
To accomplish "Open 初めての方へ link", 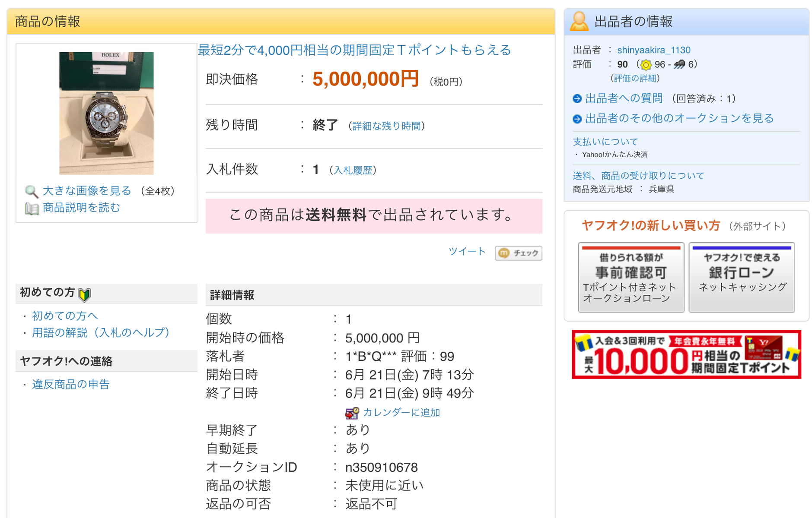I will pyautogui.click(x=65, y=316).
